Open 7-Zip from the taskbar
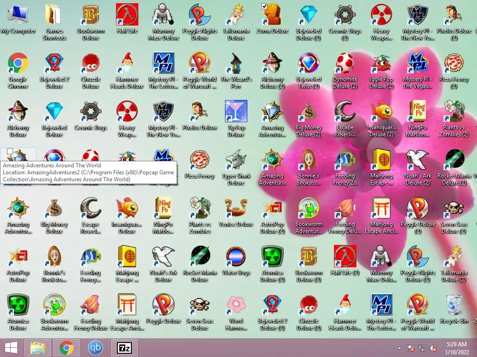The image size is (477, 357). tap(124, 348)
